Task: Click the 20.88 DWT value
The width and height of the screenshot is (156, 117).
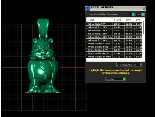Action: coord(129,53)
